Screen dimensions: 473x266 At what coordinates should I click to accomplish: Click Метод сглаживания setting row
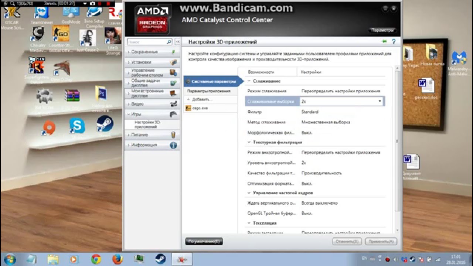(x=315, y=122)
